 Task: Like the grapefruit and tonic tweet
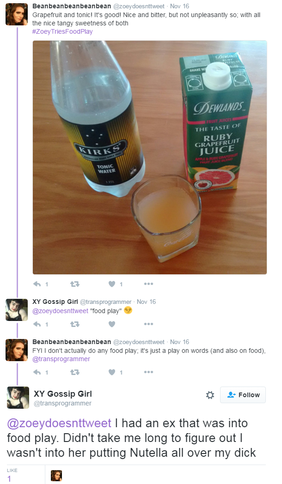click(112, 284)
